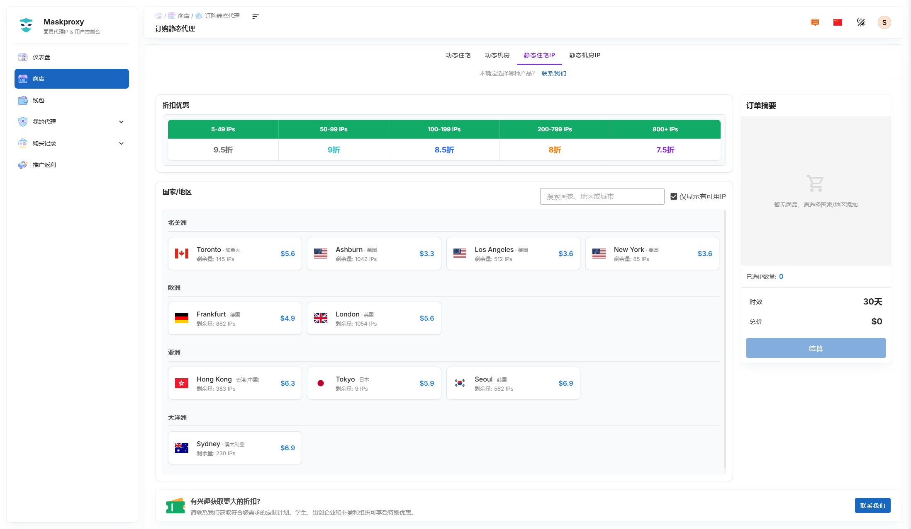Toggle the theme mode icon
The image size is (911, 529).
[861, 22]
